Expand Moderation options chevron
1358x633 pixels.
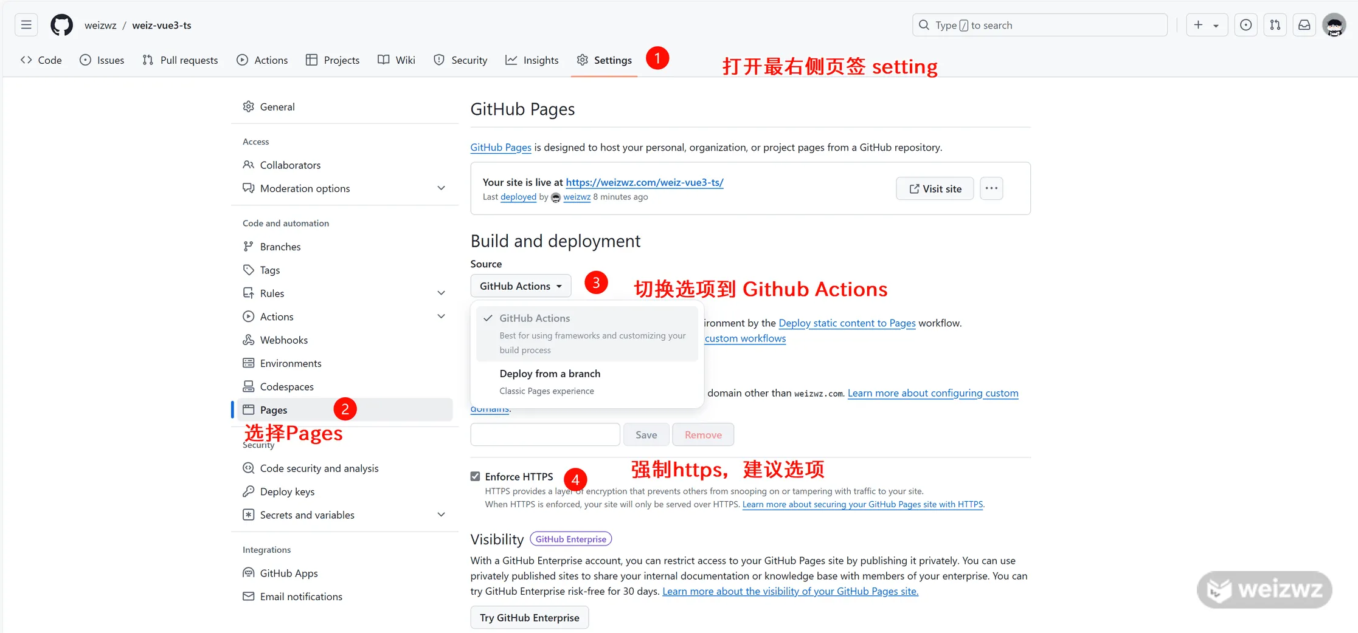click(442, 188)
